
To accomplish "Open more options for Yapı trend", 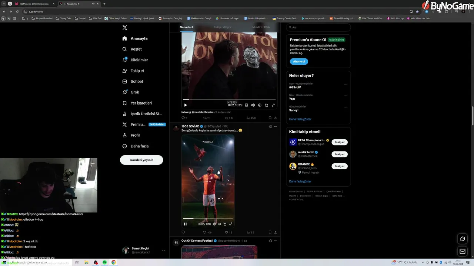I will click(346, 96).
